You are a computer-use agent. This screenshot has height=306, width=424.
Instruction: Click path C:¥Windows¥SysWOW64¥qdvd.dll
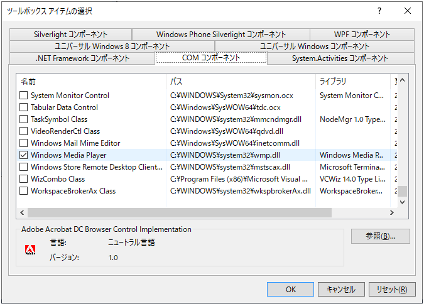point(227,131)
